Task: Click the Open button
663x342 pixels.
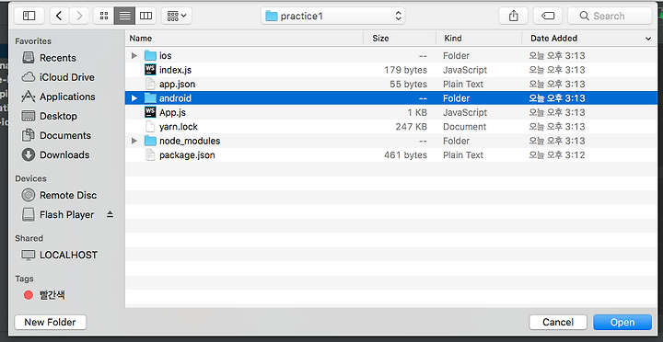Action: coord(622,322)
